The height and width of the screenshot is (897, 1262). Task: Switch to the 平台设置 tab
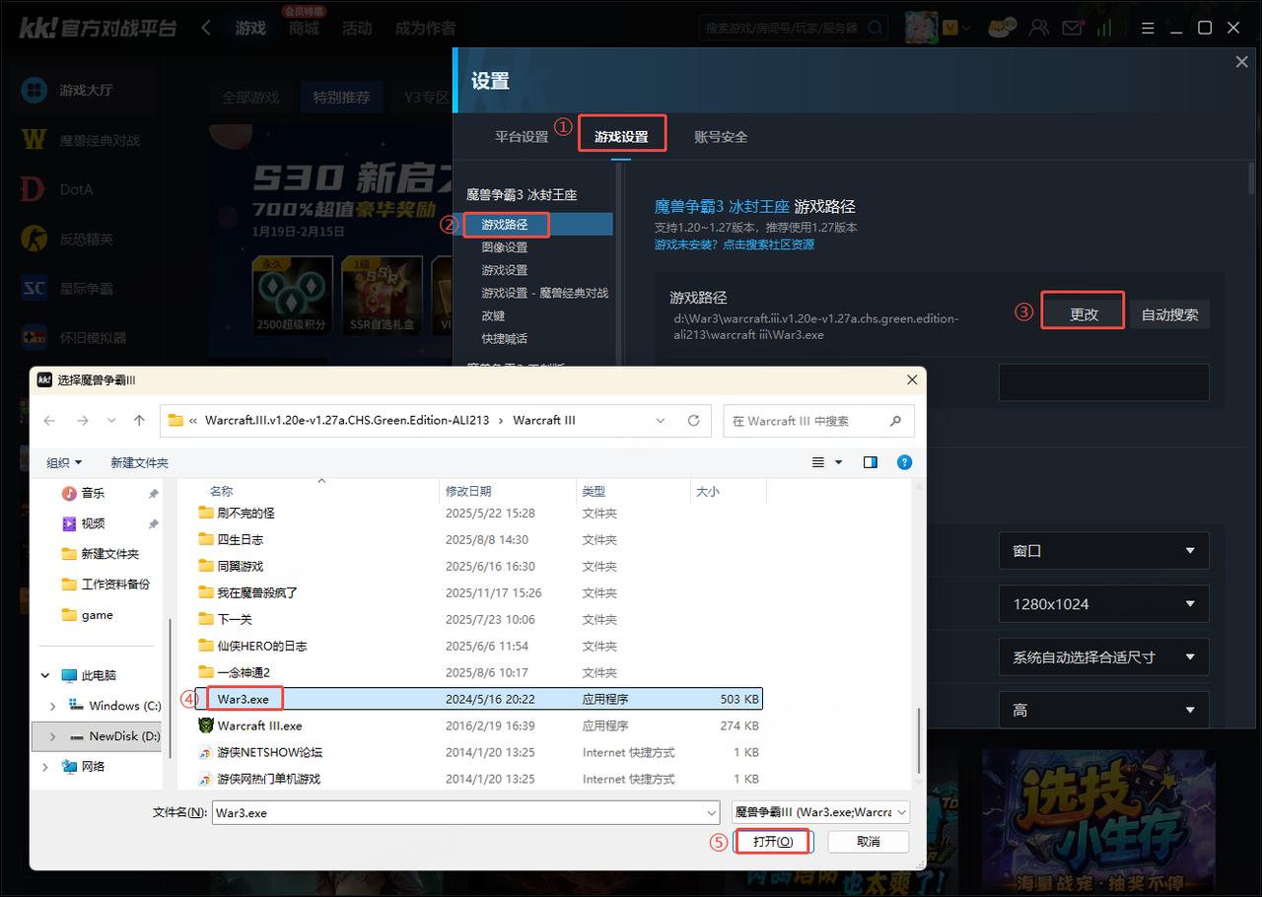521,137
